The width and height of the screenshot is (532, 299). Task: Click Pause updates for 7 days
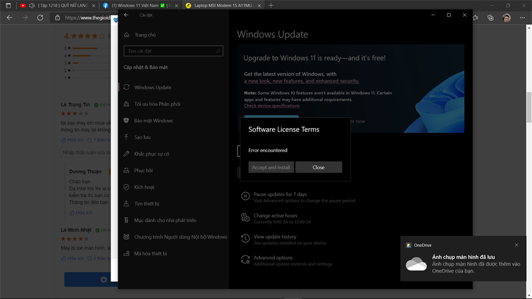click(280, 194)
